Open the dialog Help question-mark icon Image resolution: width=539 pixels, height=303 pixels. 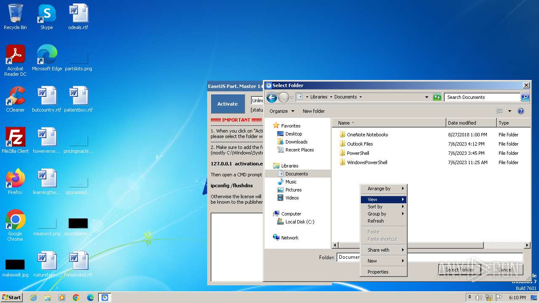tap(521, 111)
